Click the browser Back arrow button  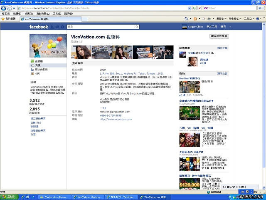coord(4,8)
